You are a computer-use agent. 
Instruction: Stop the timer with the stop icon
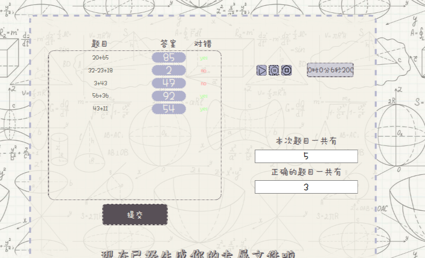pyautogui.click(x=286, y=70)
